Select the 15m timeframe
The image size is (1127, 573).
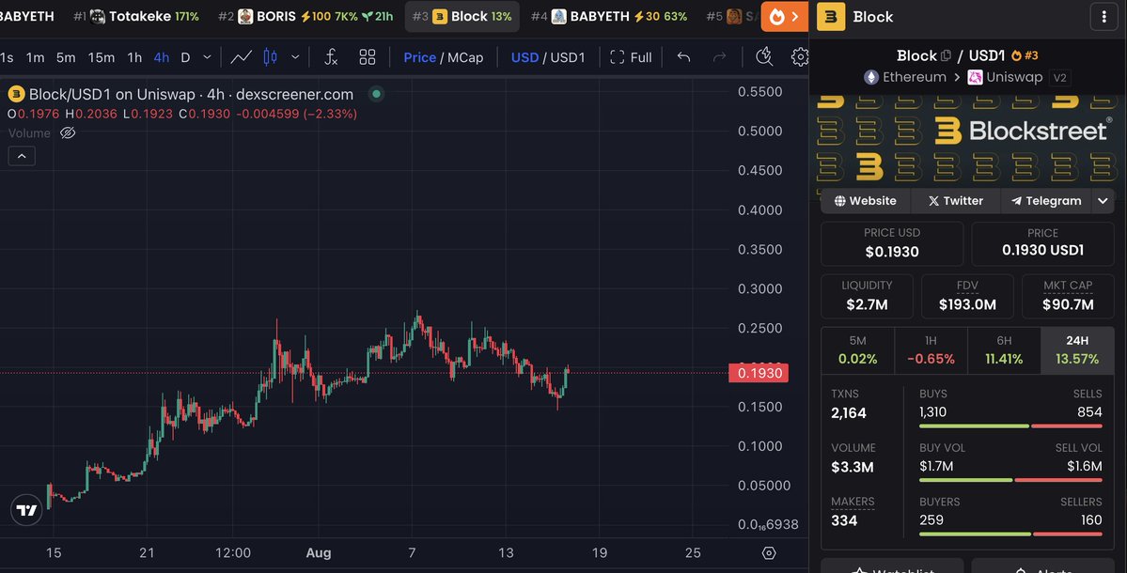[x=101, y=57]
